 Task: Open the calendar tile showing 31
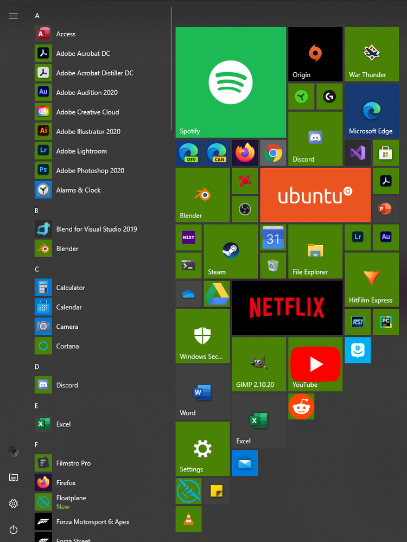(273, 238)
